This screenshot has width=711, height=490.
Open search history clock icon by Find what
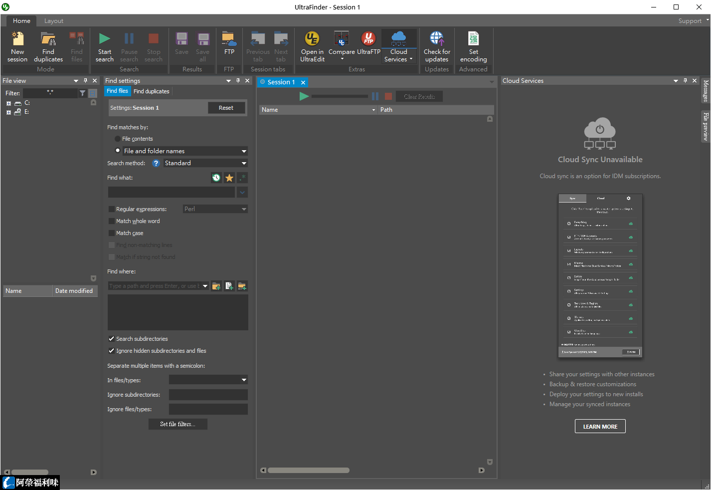(216, 178)
